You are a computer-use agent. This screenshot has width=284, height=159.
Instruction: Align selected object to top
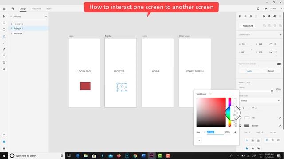[240, 16]
